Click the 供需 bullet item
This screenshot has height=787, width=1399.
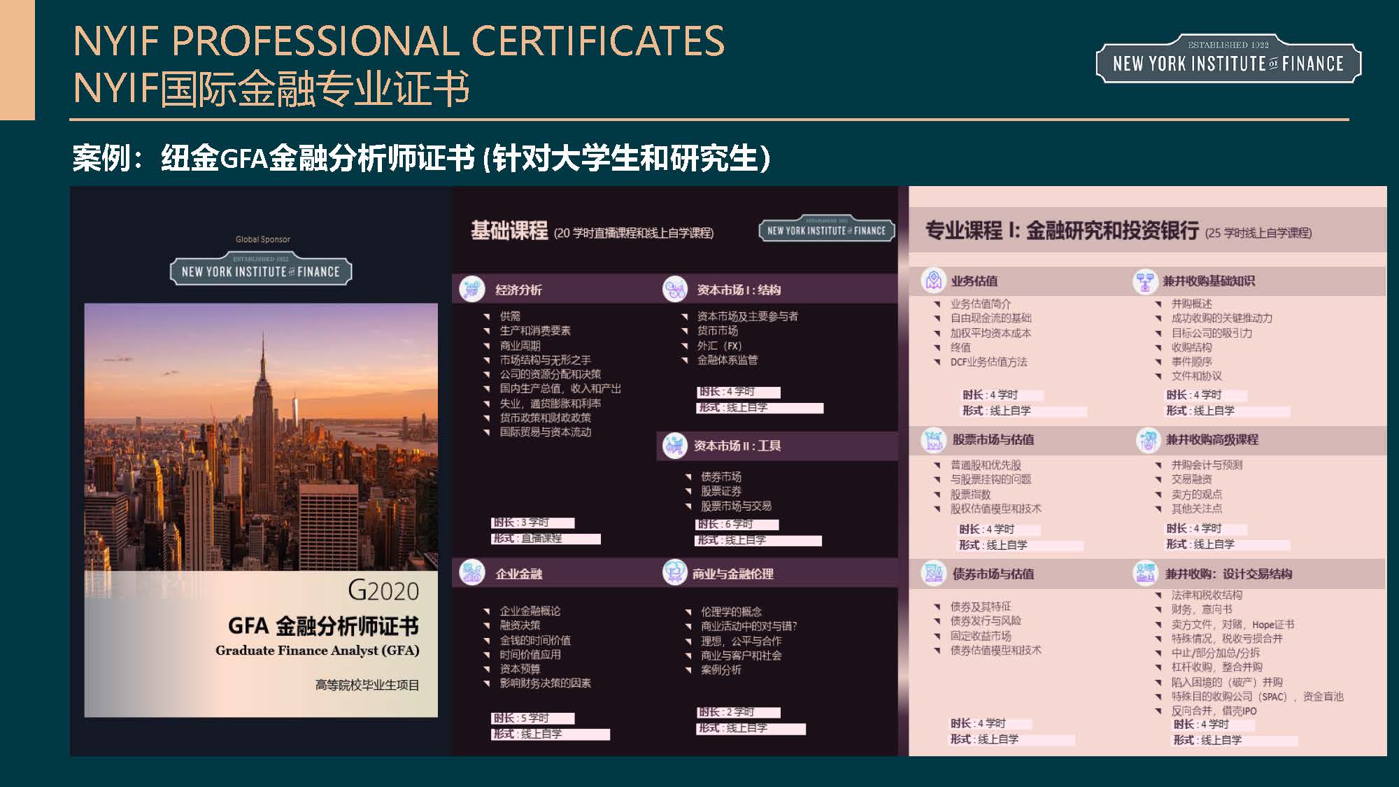click(x=509, y=316)
